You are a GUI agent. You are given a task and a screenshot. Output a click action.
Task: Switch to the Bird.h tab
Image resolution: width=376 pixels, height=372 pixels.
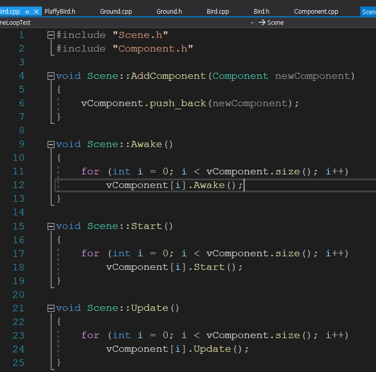pyautogui.click(x=261, y=12)
